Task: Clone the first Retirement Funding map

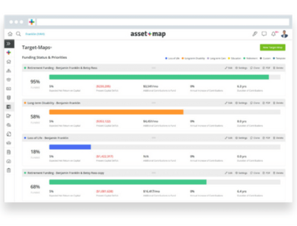Action: click(x=255, y=68)
